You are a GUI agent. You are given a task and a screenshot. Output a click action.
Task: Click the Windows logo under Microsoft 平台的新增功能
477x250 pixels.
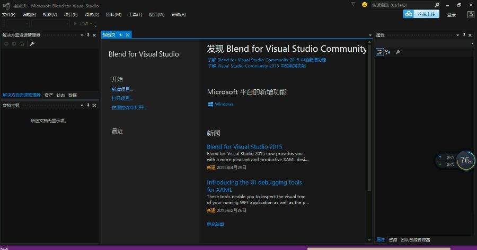pos(210,104)
